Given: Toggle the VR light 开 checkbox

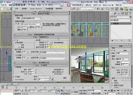Looking at the screenshot, I should 112,51.
